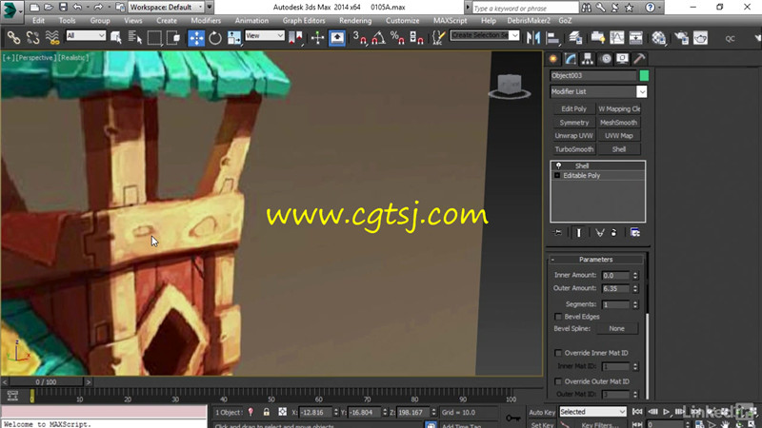Toggle Window/Crossing selection mode

tap(173, 38)
